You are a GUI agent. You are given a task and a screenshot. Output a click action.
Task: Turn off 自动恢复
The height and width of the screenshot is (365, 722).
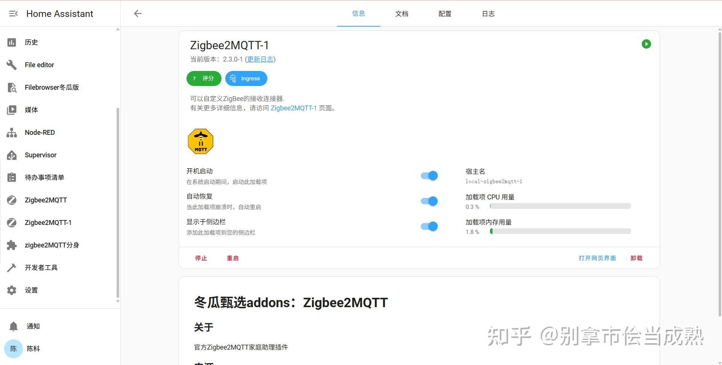[x=429, y=201]
